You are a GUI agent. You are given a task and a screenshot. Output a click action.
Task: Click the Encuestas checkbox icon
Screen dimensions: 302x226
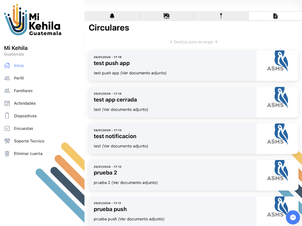[x=7, y=129]
